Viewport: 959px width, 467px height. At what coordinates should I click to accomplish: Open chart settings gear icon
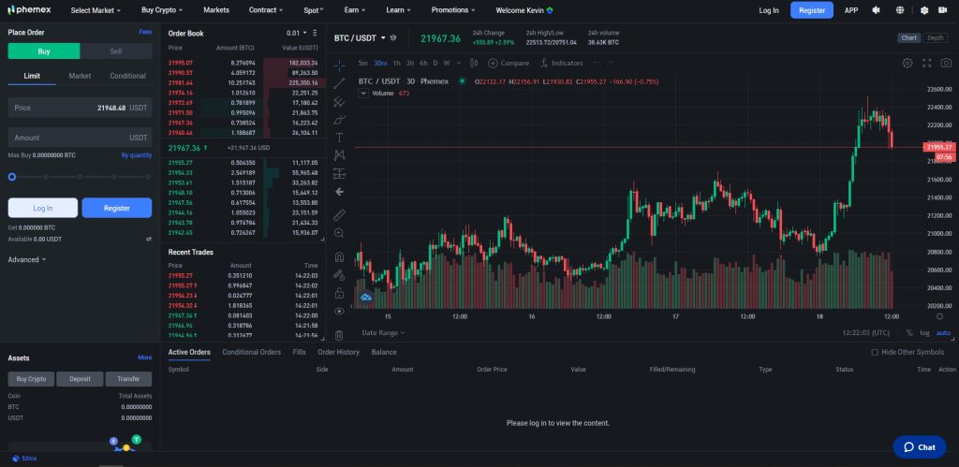tap(907, 63)
